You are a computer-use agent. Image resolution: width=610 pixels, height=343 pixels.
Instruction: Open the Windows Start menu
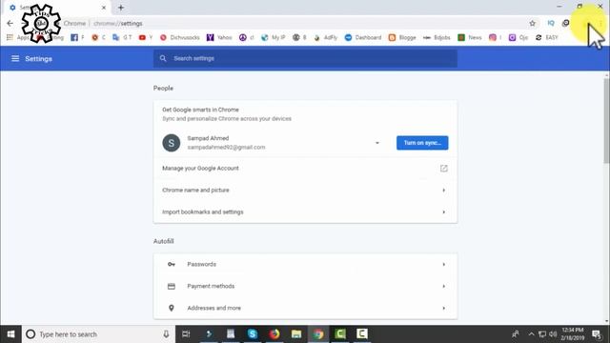(x=10, y=334)
